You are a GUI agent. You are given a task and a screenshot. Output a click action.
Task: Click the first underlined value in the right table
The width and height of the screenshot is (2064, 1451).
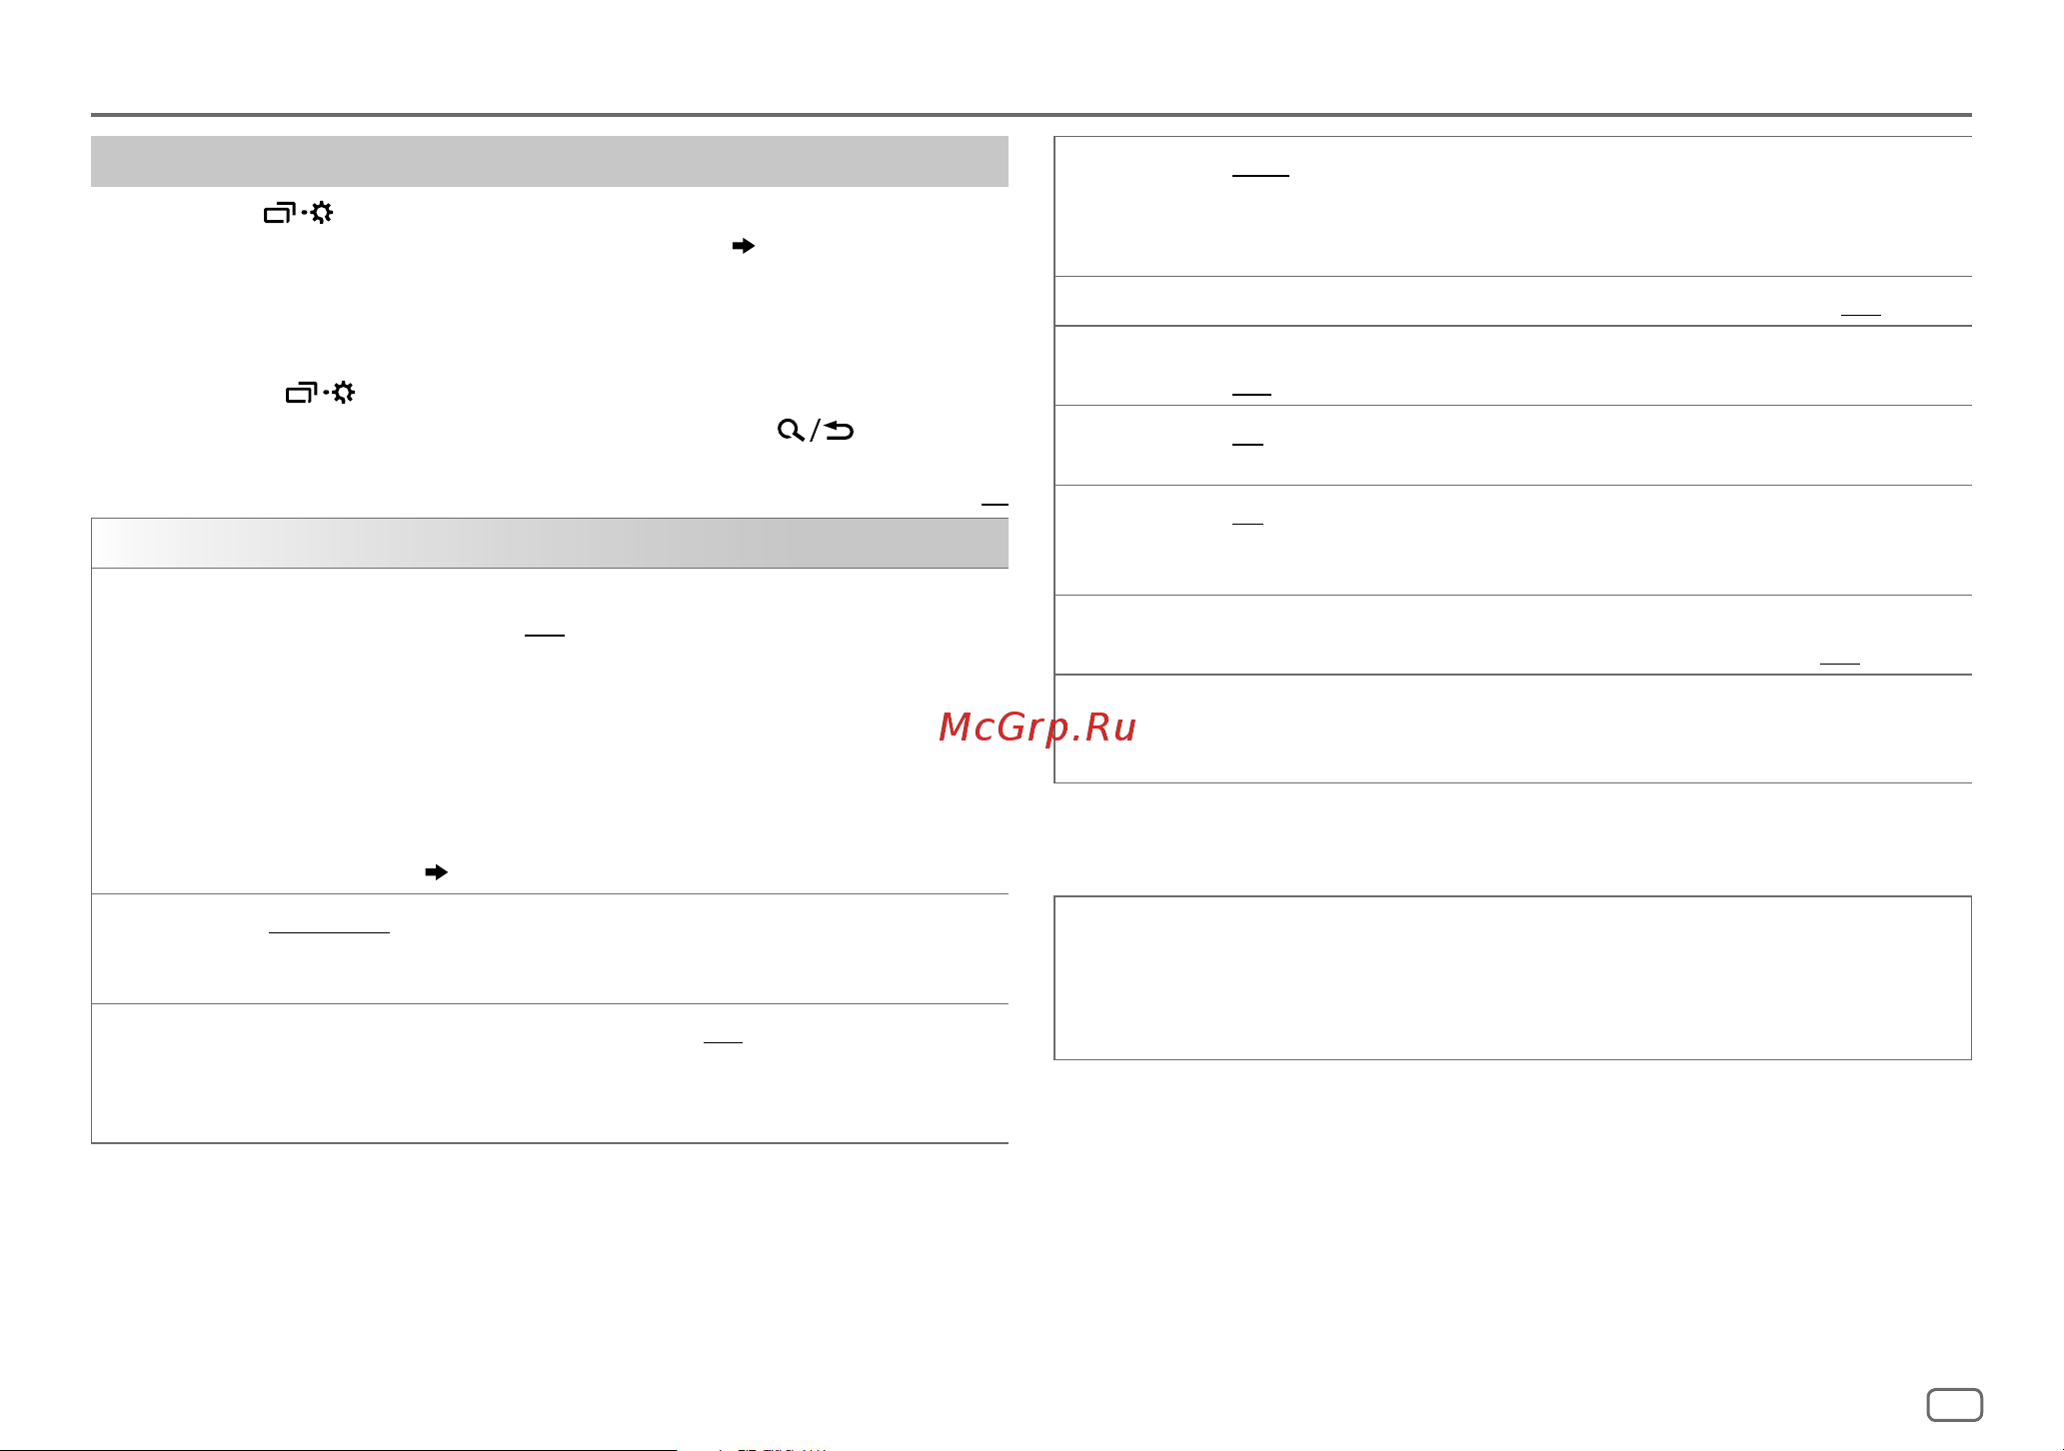click(x=1260, y=176)
